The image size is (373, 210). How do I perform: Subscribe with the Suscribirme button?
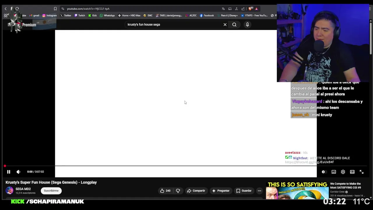[x=51, y=191]
